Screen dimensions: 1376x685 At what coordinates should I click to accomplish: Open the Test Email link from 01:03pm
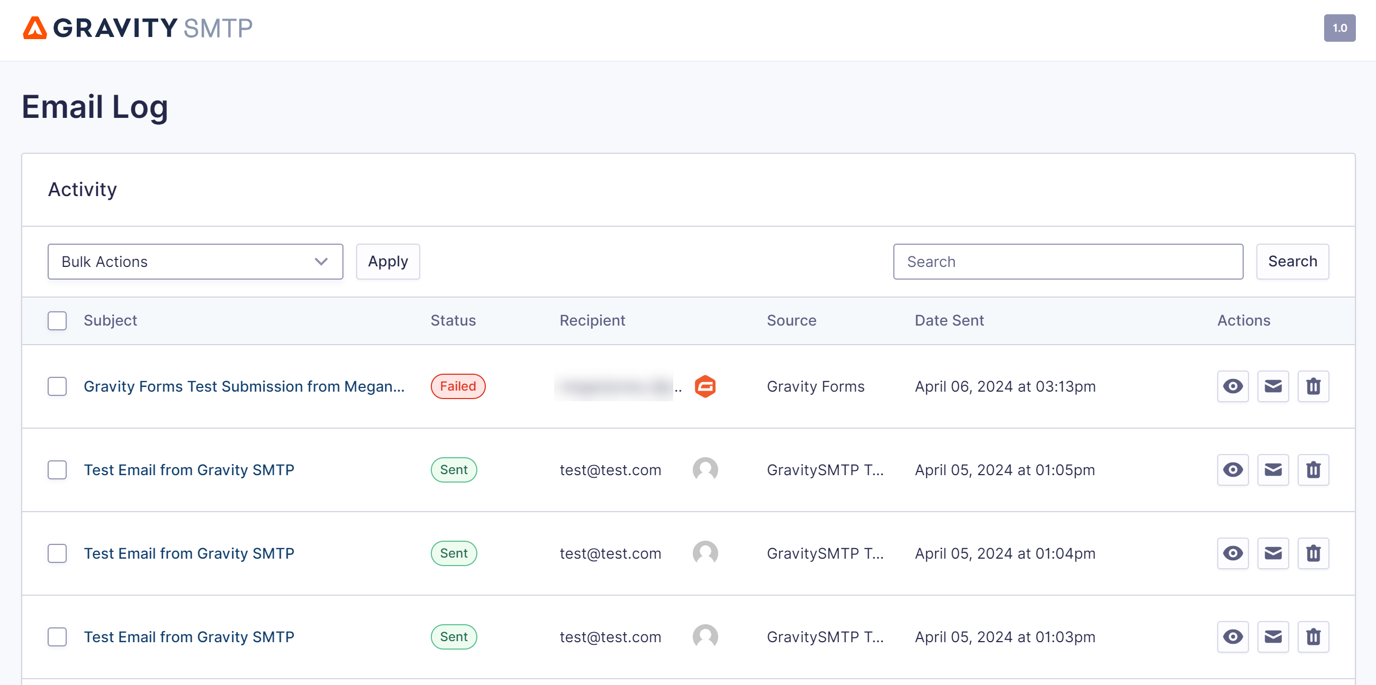189,637
